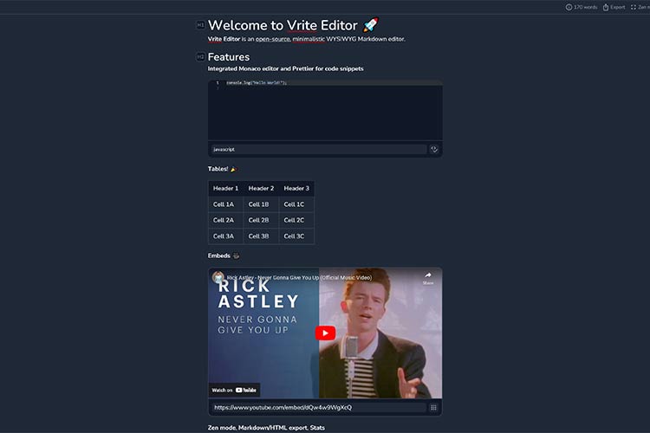Click the Share icon on the video
This screenshot has width=650, height=433.
[x=428, y=278]
